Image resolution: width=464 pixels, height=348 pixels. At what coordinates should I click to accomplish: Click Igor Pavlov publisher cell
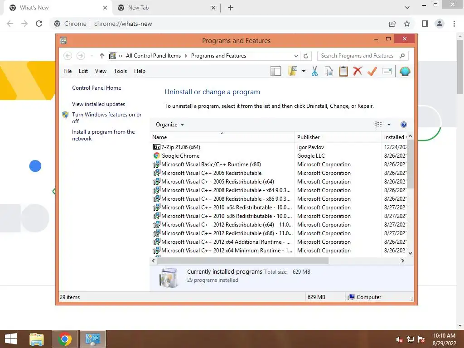click(x=310, y=147)
